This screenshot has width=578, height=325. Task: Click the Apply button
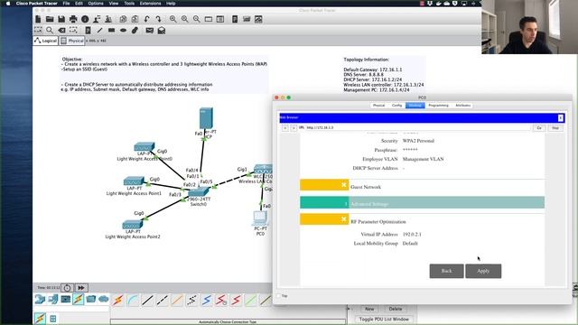pos(483,271)
